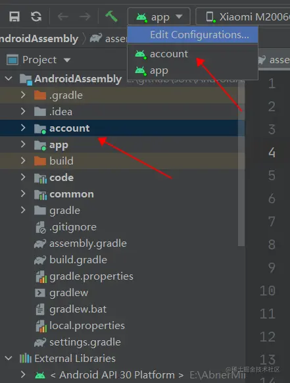This screenshot has height=383, width=290.
Task: Open the Xiaomi device selector dropdown
Action: click(243, 16)
